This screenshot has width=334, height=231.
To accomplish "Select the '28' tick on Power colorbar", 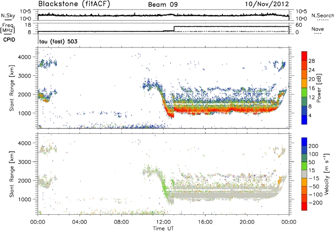I will [311, 61].
